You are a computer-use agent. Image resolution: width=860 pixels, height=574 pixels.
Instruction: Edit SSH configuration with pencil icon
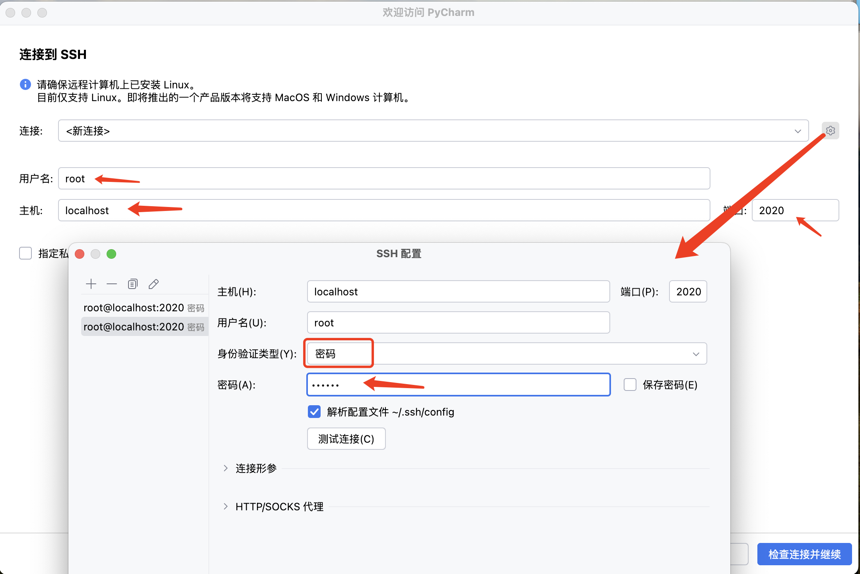coord(154,284)
